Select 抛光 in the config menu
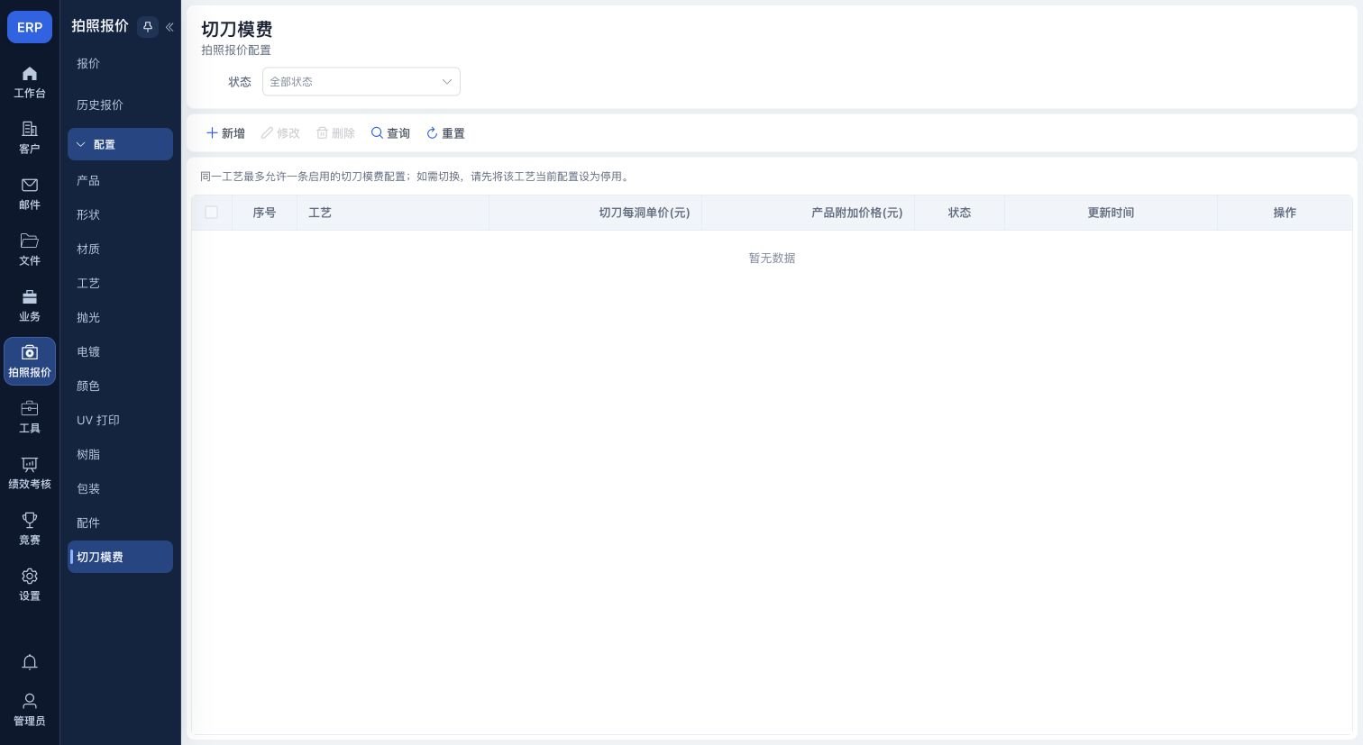This screenshot has height=745, width=1363. click(120, 317)
